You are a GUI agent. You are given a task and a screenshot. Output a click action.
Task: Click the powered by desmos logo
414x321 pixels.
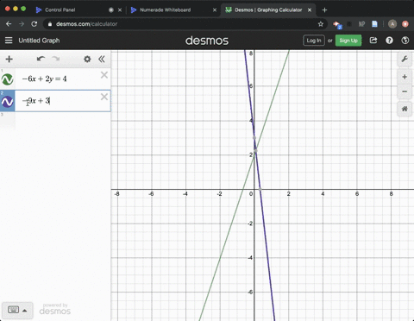(x=55, y=309)
